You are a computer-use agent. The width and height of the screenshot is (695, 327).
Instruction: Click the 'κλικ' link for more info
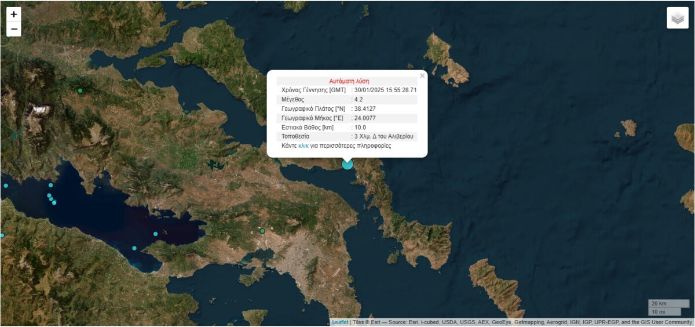tap(303, 146)
